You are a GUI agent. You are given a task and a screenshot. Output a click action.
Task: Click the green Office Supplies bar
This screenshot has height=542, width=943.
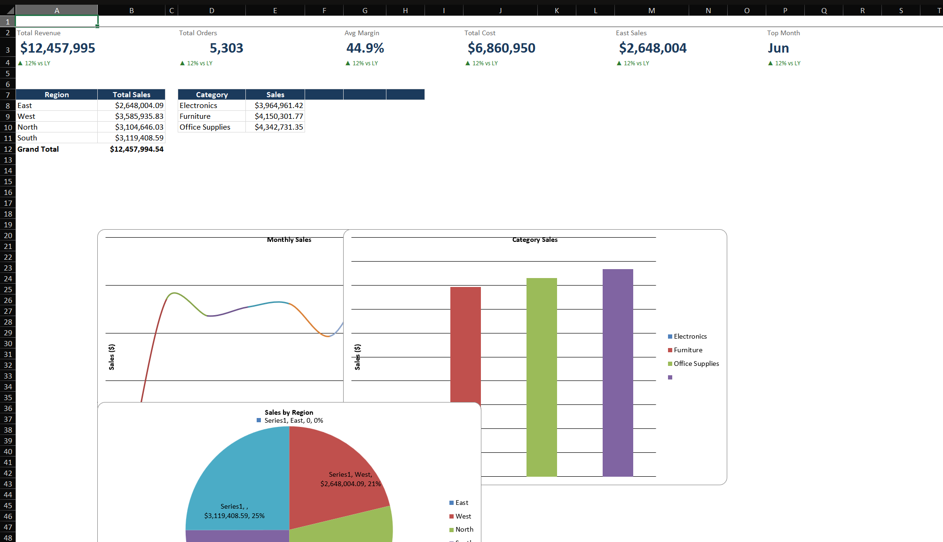(x=542, y=377)
